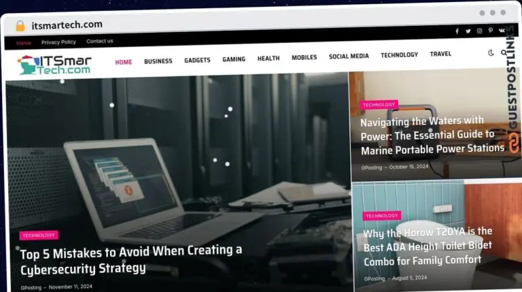Image resolution: width=522 pixels, height=292 pixels.
Task: Click Technology tag on toilet bidet article
Action: click(x=382, y=216)
